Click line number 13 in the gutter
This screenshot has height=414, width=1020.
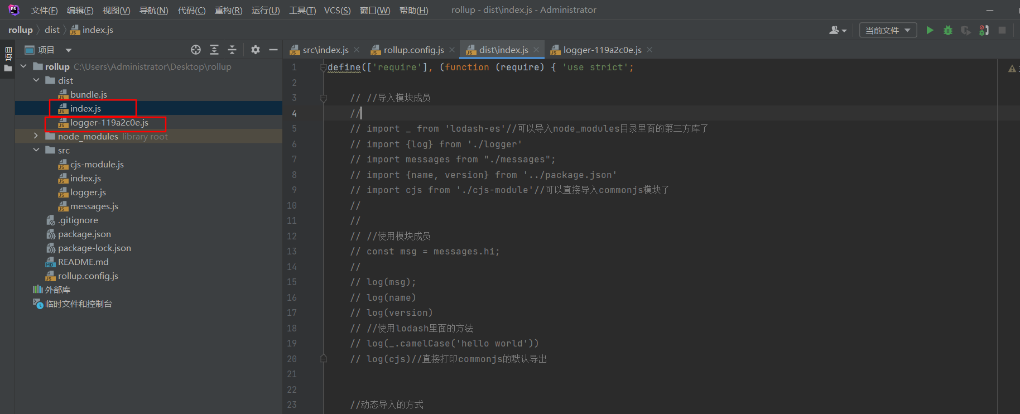pyautogui.click(x=292, y=251)
